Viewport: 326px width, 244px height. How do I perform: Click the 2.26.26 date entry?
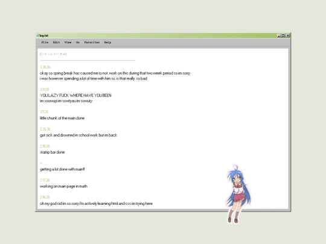coord(45,129)
